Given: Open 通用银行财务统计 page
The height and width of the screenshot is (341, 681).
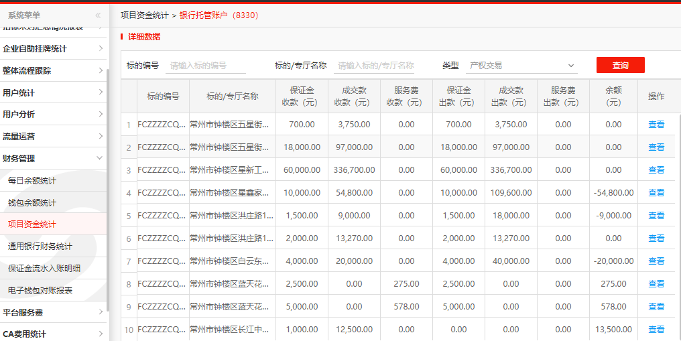Looking at the screenshot, I should (40, 246).
